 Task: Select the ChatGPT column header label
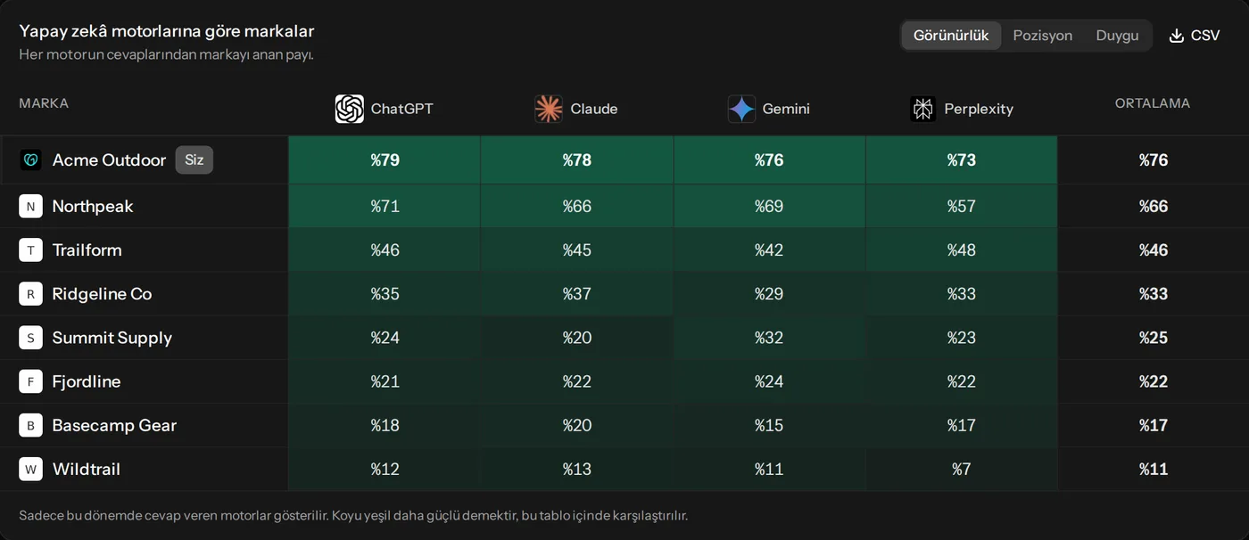click(x=401, y=109)
